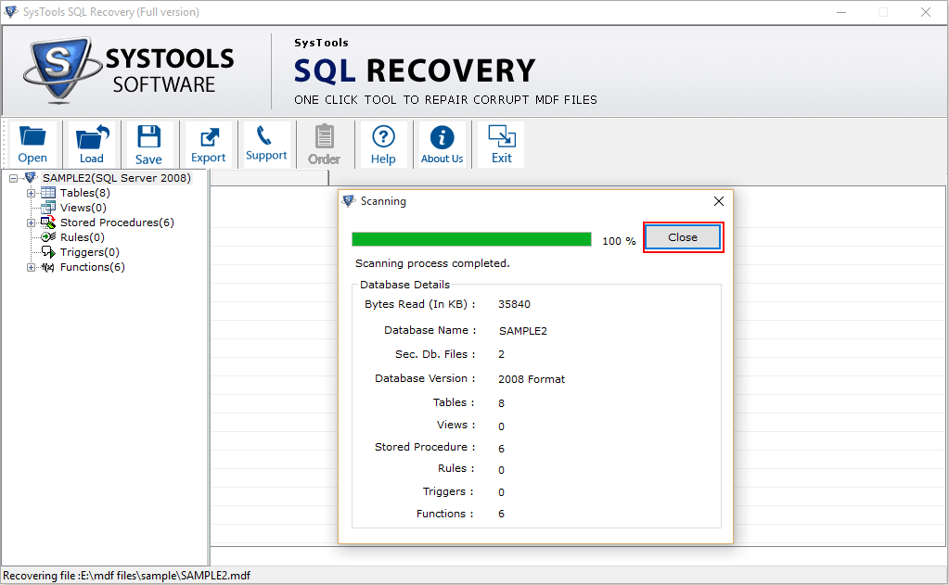Image resolution: width=949 pixels, height=585 pixels.
Task: Click Database Name value SAMPLE2
Action: point(523,331)
